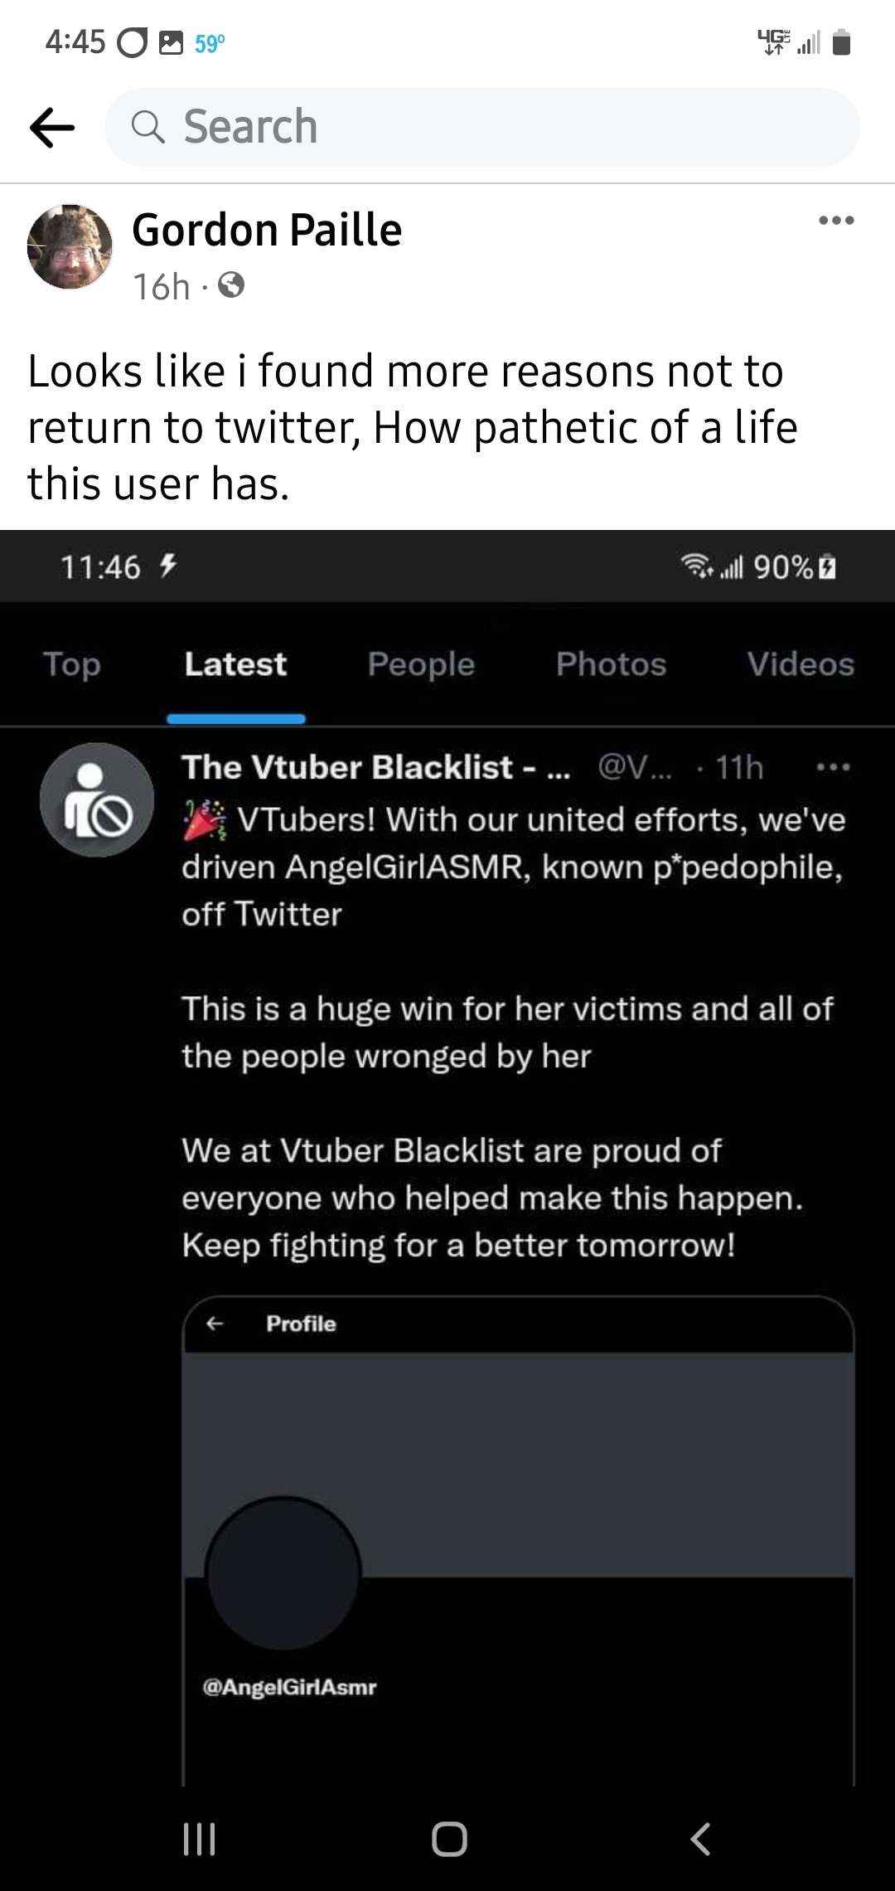This screenshot has height=1891, width=895.
Task: Tap the Android recent apps button
Action: click(199, 1839)
